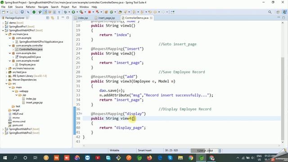Close the ControllerDemo.java tab

151,18
